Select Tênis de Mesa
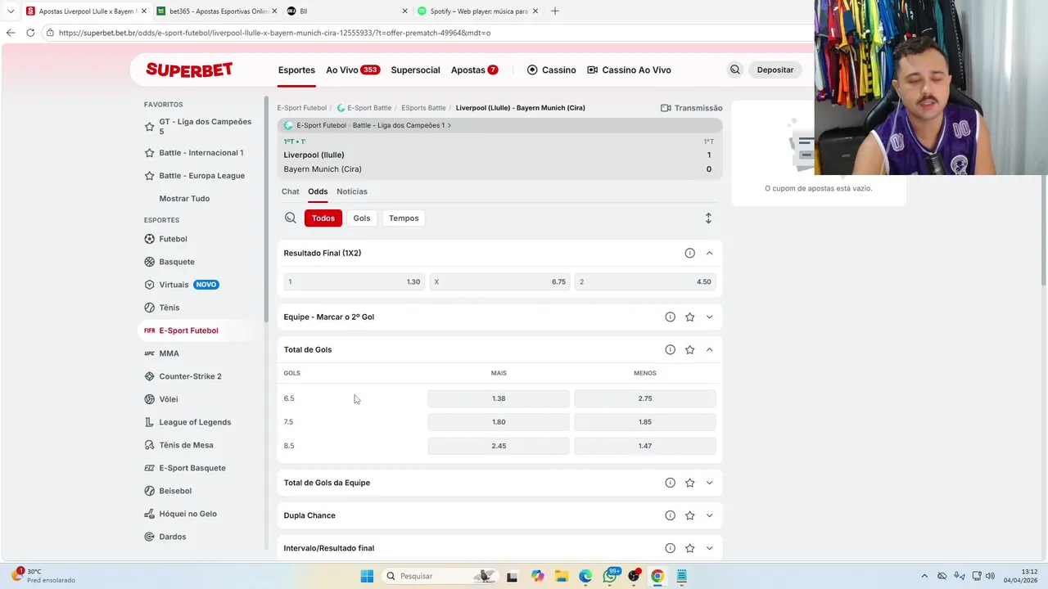1048x589 pixels. 186,445
